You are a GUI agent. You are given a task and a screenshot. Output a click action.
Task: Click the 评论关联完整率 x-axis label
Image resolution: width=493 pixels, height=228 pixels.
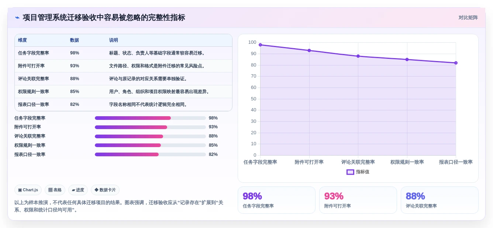[358, 162]
